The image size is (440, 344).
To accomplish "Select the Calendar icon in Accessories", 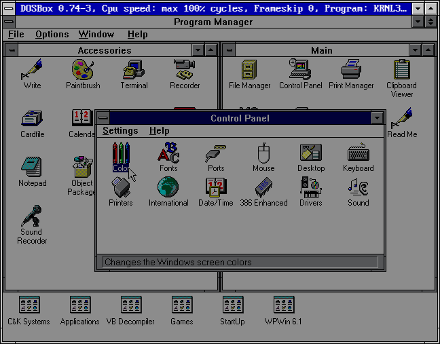I will (81, 123).
